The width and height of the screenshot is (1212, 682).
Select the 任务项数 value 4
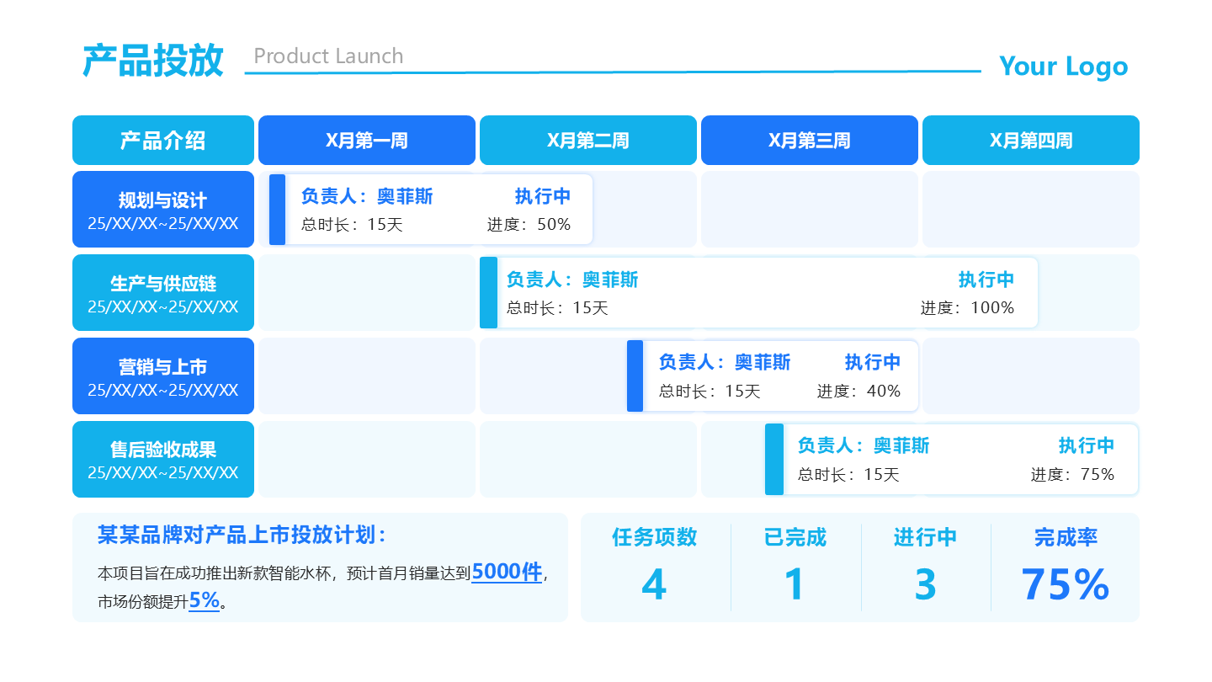point(654,584)
